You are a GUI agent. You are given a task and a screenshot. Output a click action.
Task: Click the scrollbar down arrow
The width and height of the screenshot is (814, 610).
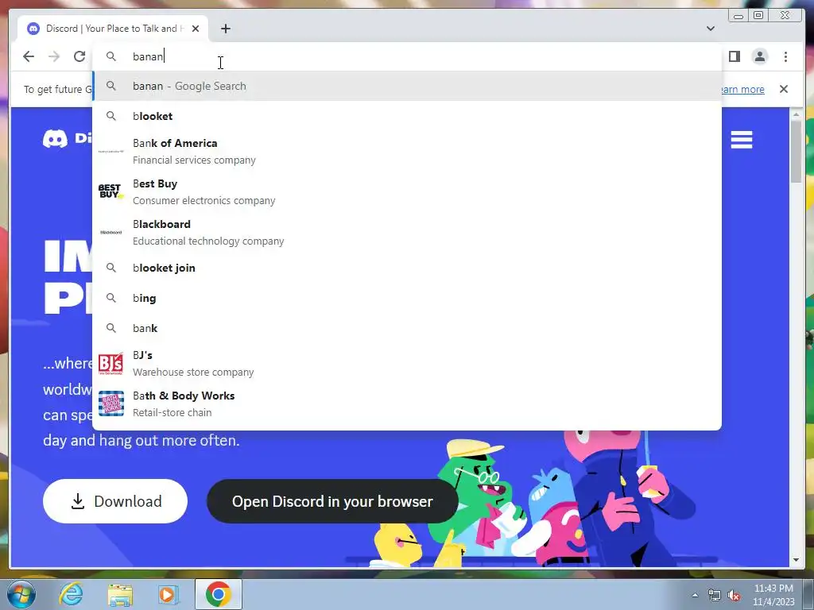click(796, 560)
